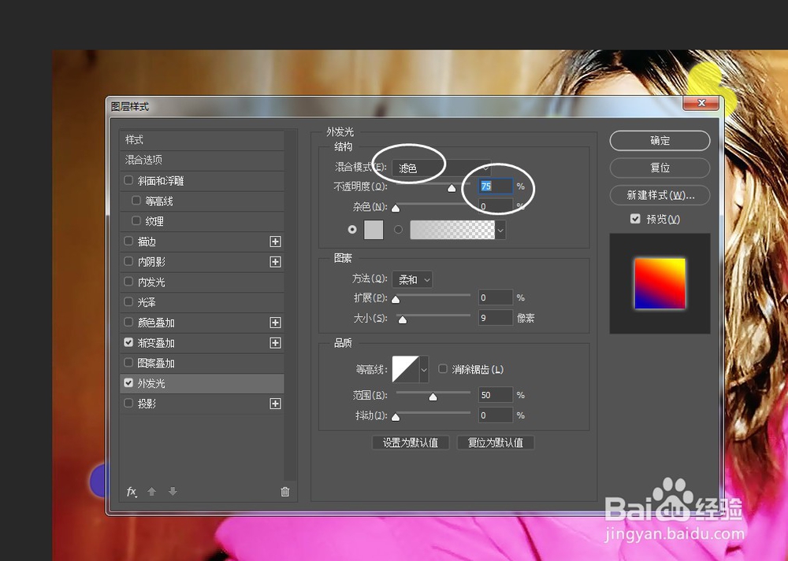This screenshot has width=788, height=561.
Task: Click the 杂色 value field
Action: 496,206
